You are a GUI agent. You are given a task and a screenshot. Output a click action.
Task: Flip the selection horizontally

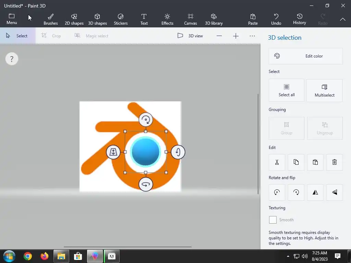pos(315,192)
